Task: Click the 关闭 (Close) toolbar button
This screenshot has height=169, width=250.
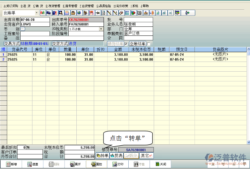Action: point(160,164)
